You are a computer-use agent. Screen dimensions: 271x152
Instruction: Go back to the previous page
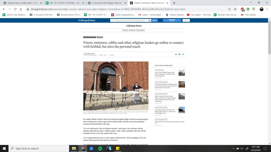pos(4,9)
